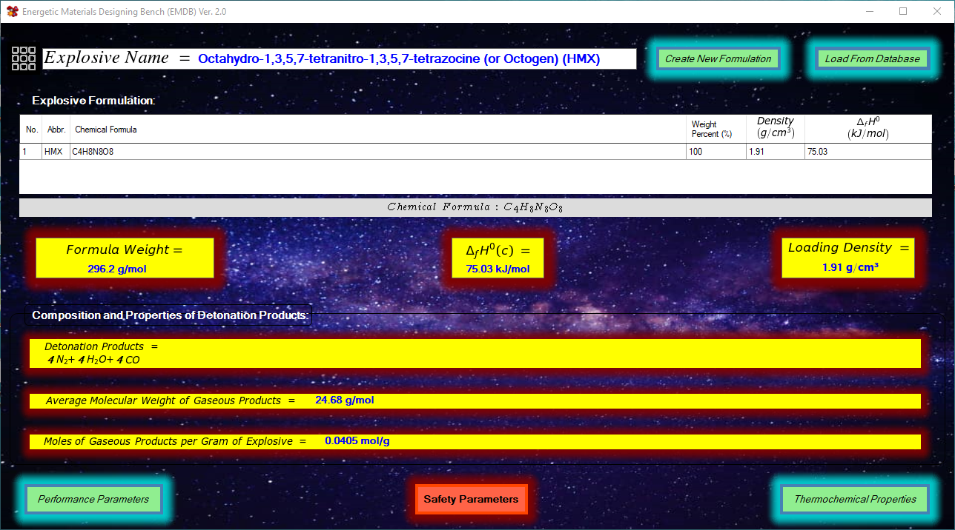Click the Create New Formulation button

tap(717, 58)
